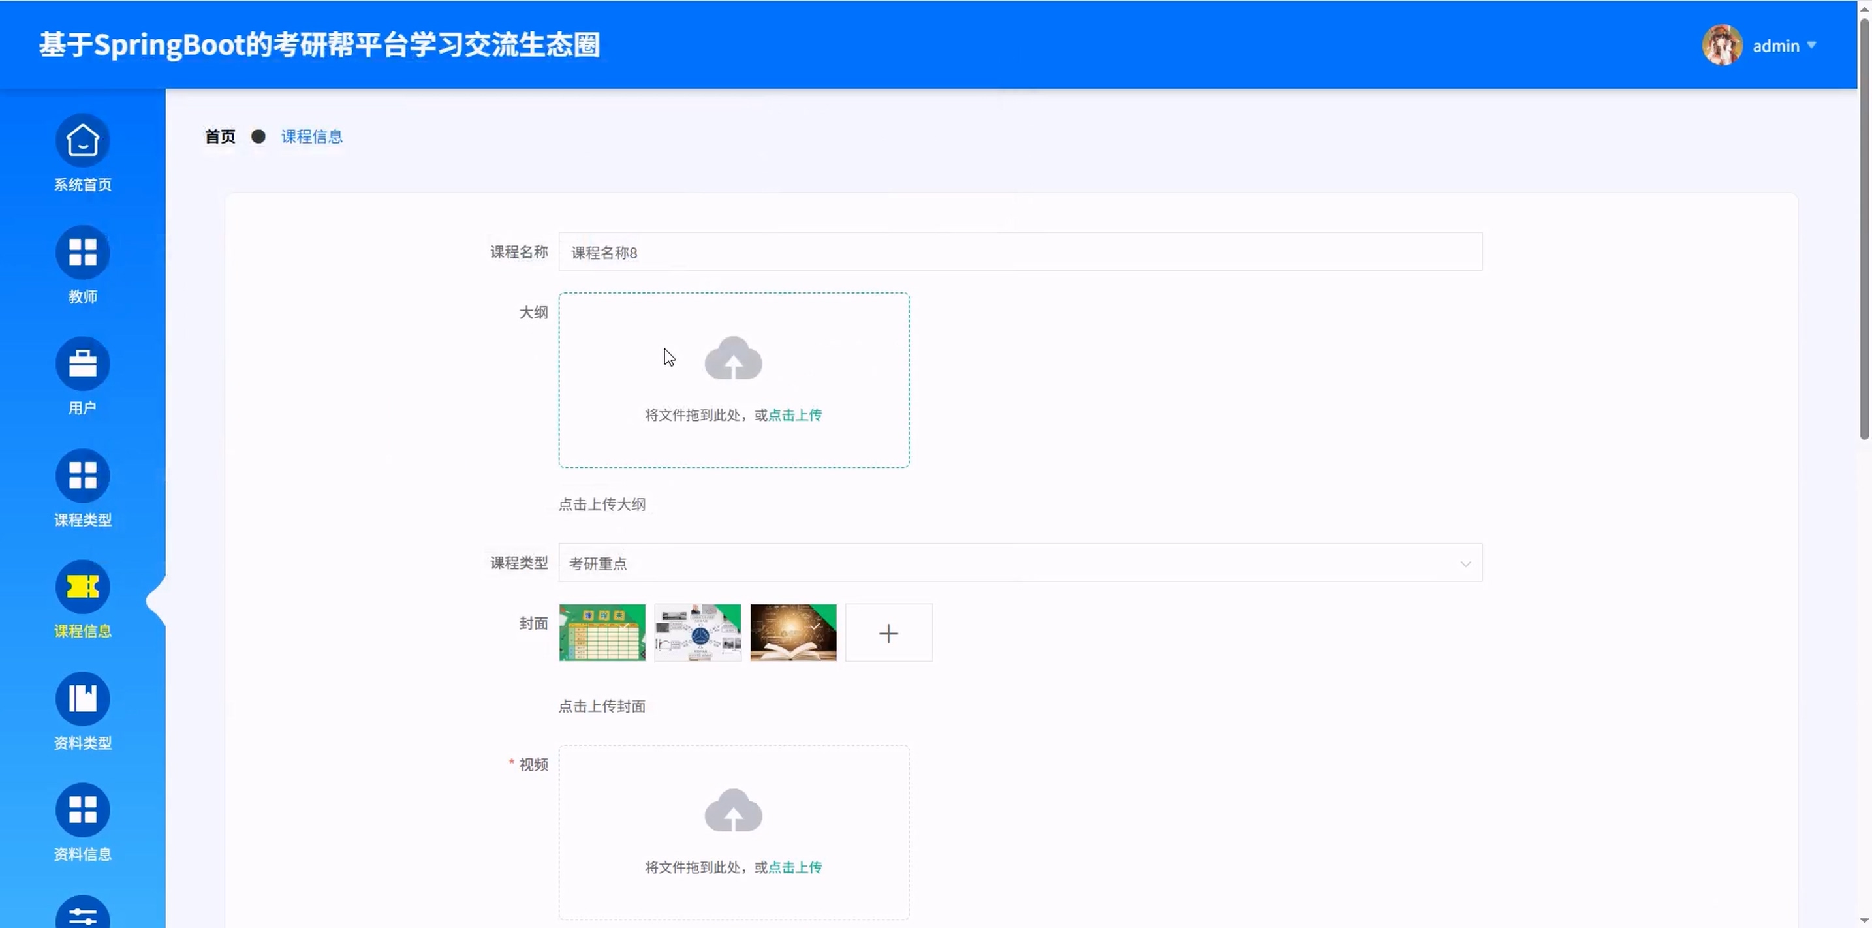The height and width of the screenshot is (928, 1872).
Task: Expand the 课程类型 dropdown showing 考研重点
Action: [x=1020, y=563]
